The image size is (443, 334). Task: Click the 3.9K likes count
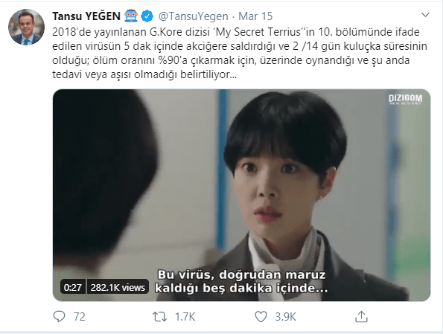(286, 317)
